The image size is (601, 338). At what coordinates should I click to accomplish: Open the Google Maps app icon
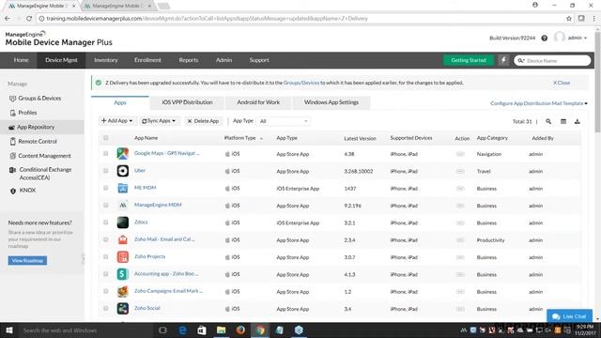[123, 154]
